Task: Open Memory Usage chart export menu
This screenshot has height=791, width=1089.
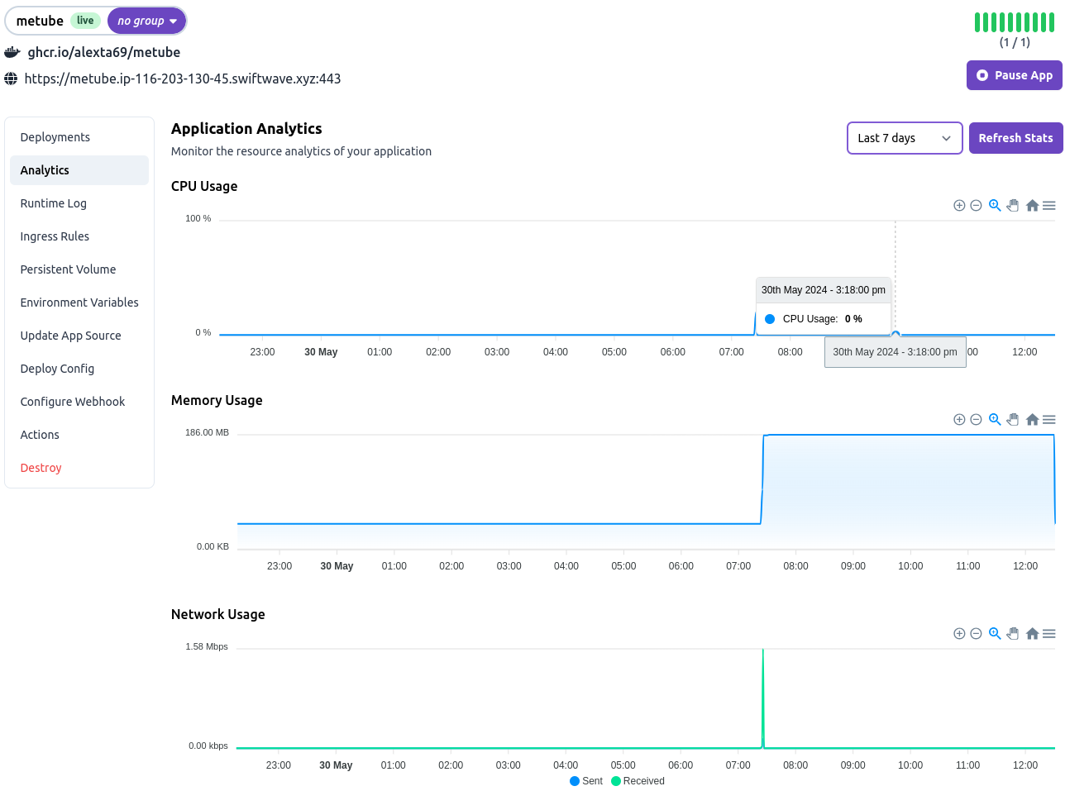Action: (x=1049, y=420)
